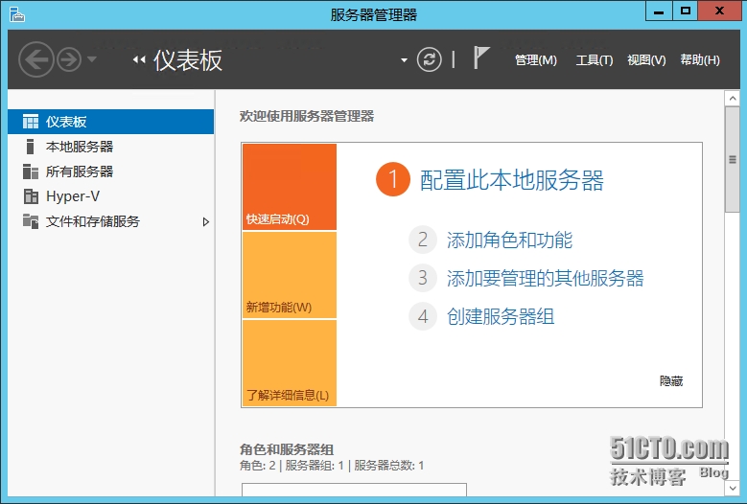Click 隐藏 to hide the welcome tile
Screen dimensions: 747x504
point(671,380)
